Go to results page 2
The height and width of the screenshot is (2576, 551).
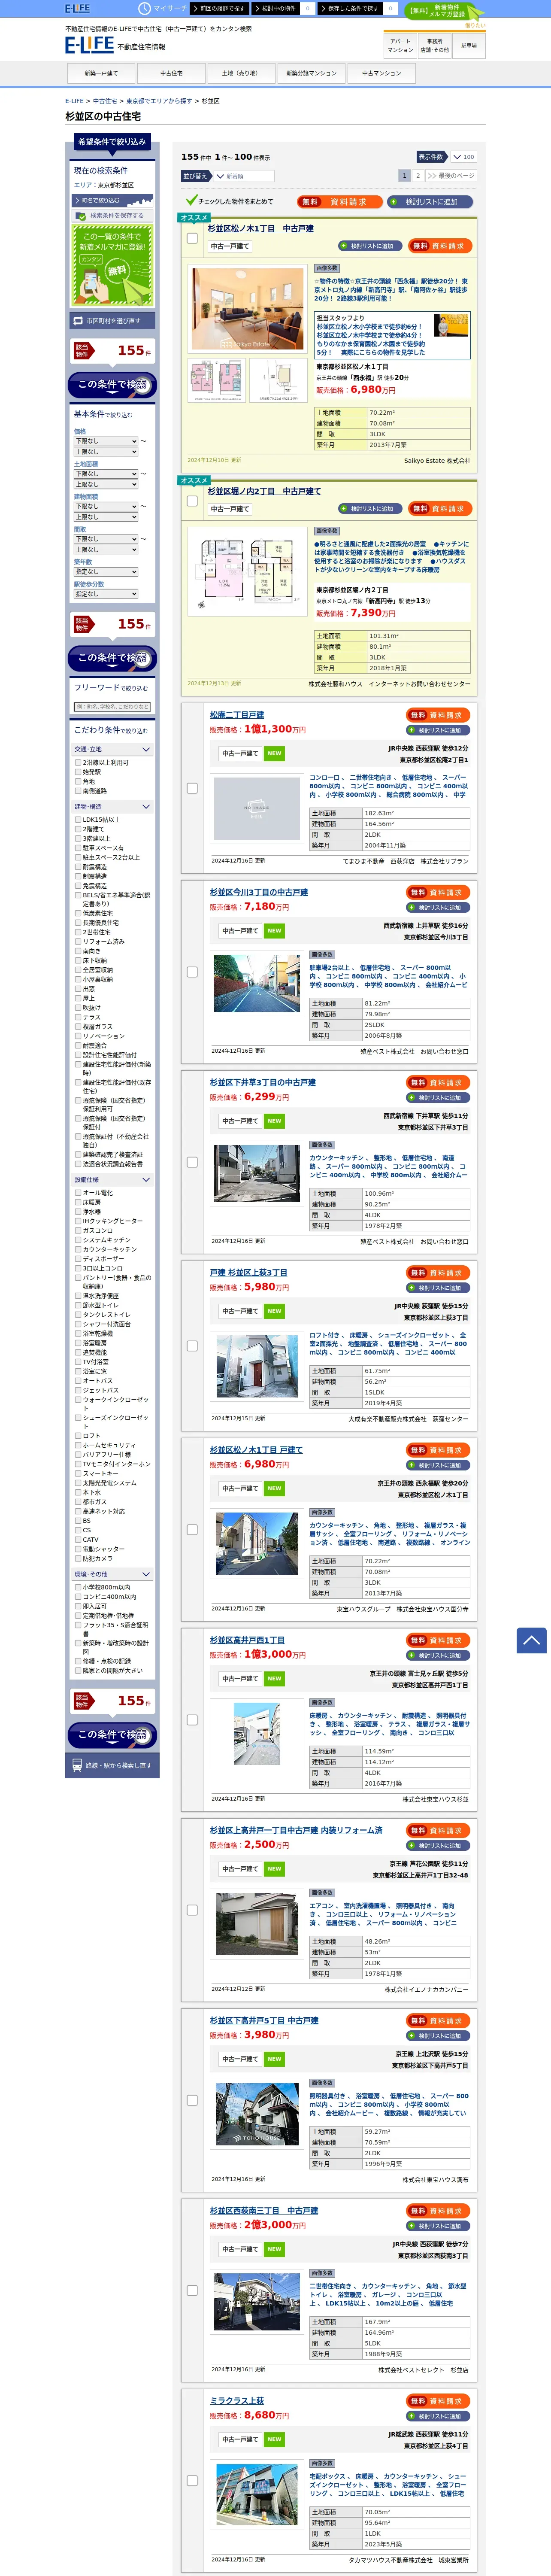(418, 176)
